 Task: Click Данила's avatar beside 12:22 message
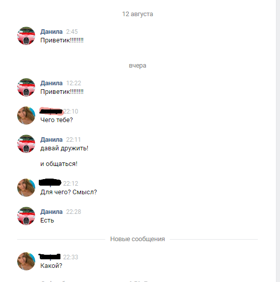coord(26,87)
